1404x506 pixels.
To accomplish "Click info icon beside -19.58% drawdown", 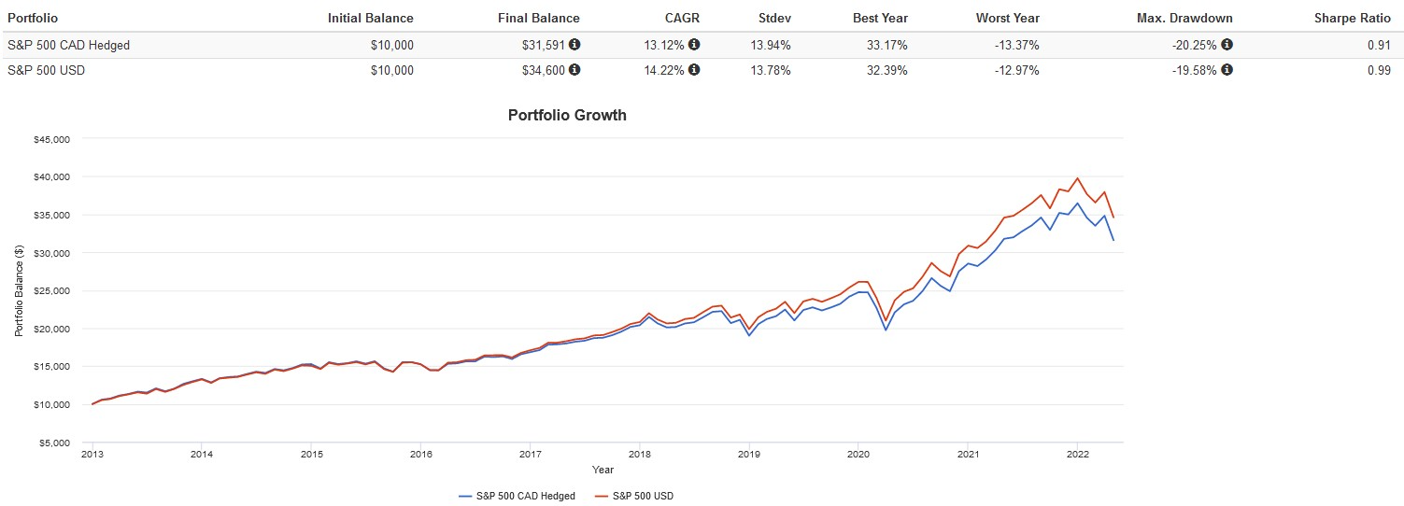I will pyautogui.click(x=1227, y=70).
